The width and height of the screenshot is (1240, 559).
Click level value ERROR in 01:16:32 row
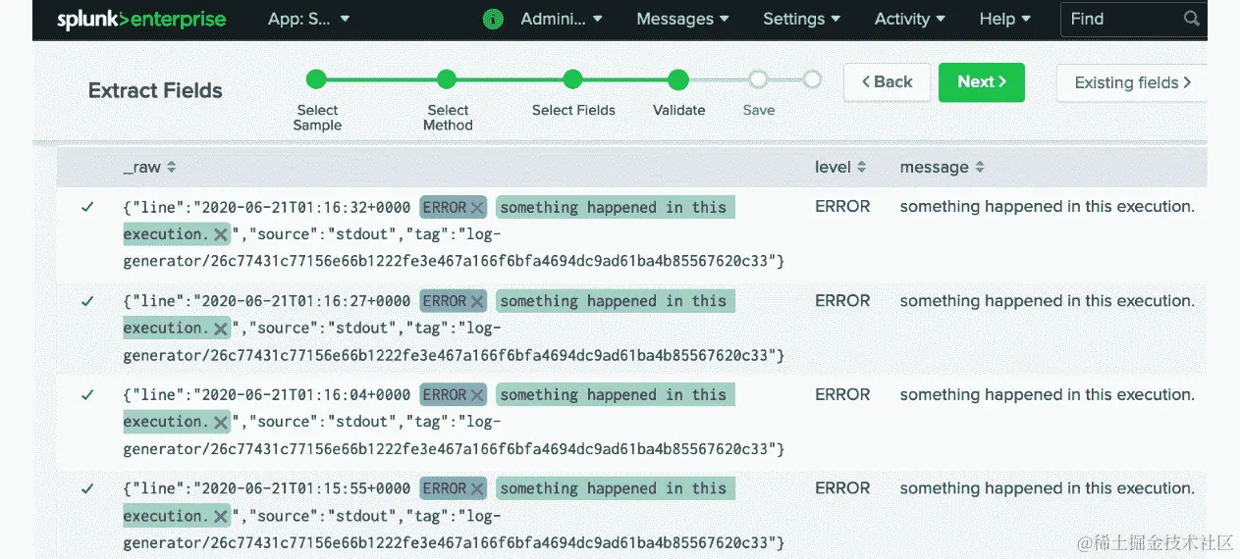[842, 207]
